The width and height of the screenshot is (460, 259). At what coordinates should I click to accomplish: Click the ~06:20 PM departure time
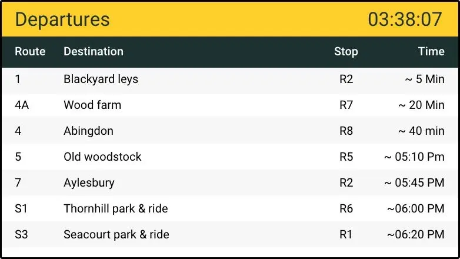click(x=415, y=234)
